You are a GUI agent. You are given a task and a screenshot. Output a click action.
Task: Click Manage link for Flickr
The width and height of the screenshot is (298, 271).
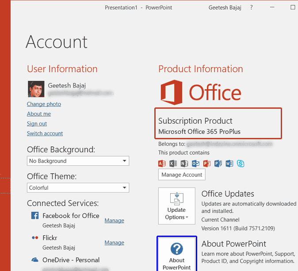click(115, 242)
